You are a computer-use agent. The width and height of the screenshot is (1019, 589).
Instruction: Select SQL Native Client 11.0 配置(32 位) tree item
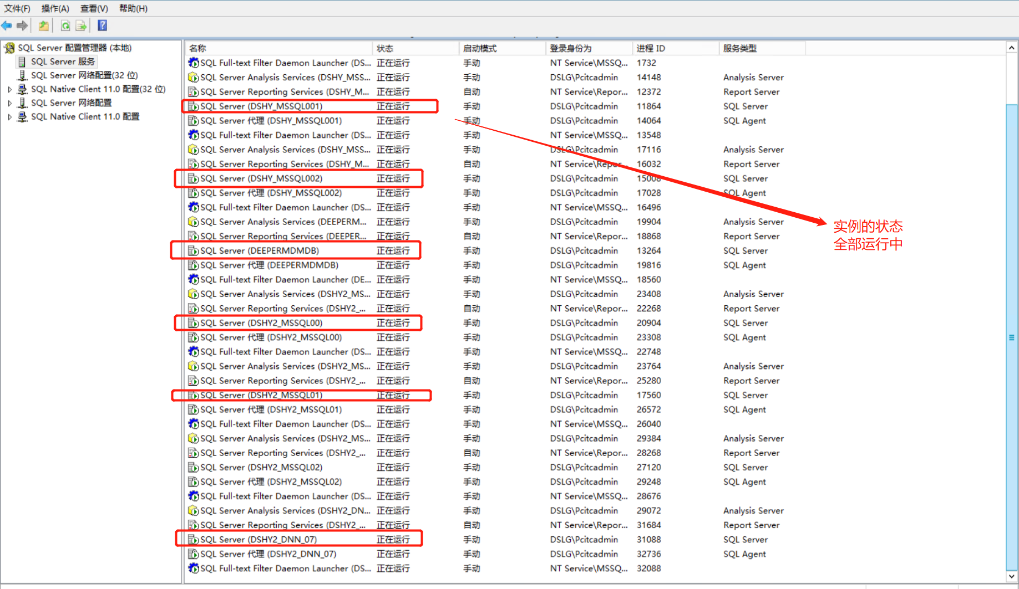pyautogui.click(x=98, y=89)
